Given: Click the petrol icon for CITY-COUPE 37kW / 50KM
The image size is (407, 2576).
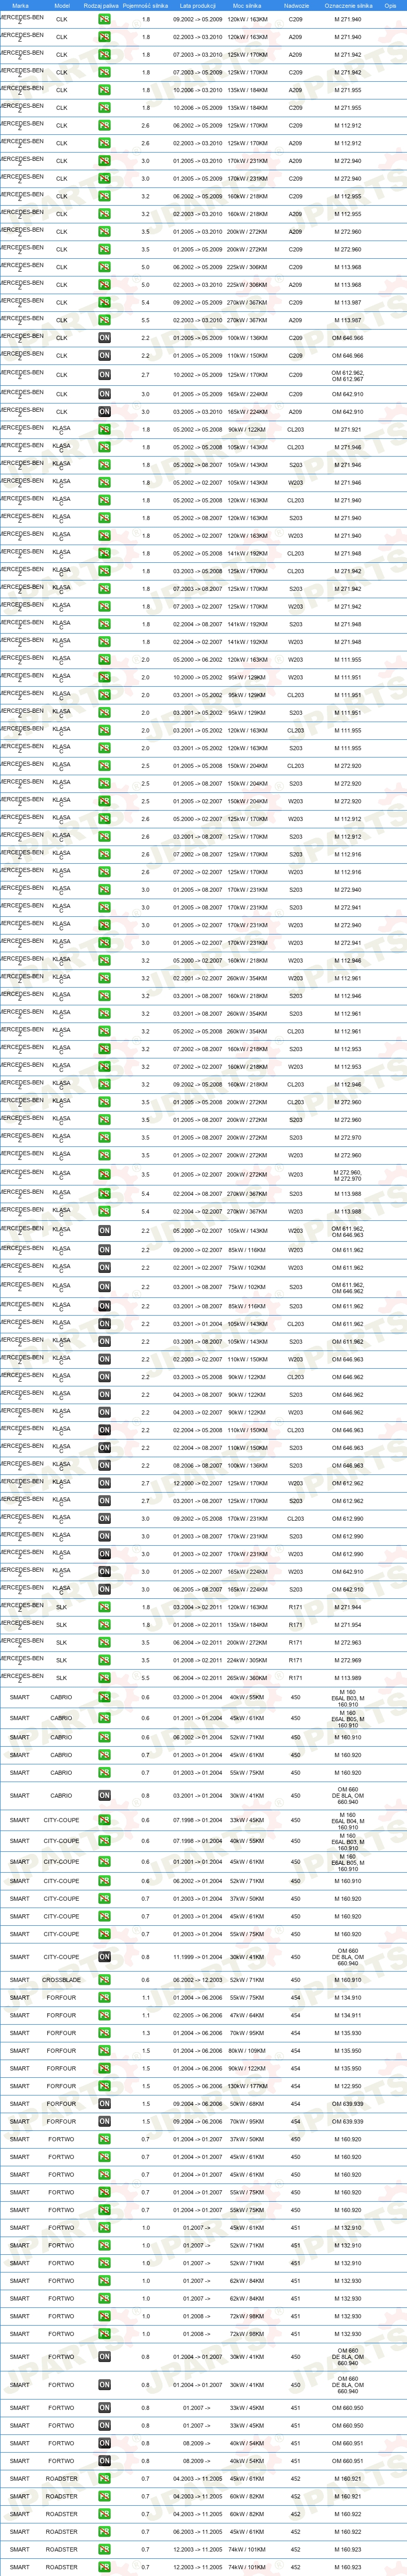Looking at the screenshot, I should click(x=104, y=1899).
